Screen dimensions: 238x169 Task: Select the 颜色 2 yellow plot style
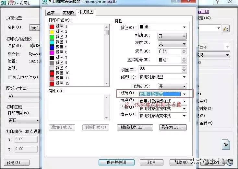point(58,32)
